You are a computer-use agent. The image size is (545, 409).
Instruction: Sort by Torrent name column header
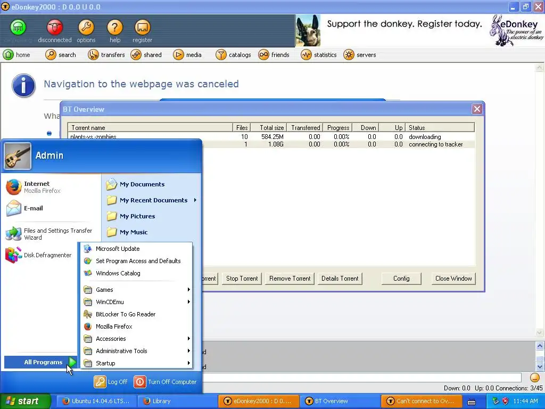(151, 128)
